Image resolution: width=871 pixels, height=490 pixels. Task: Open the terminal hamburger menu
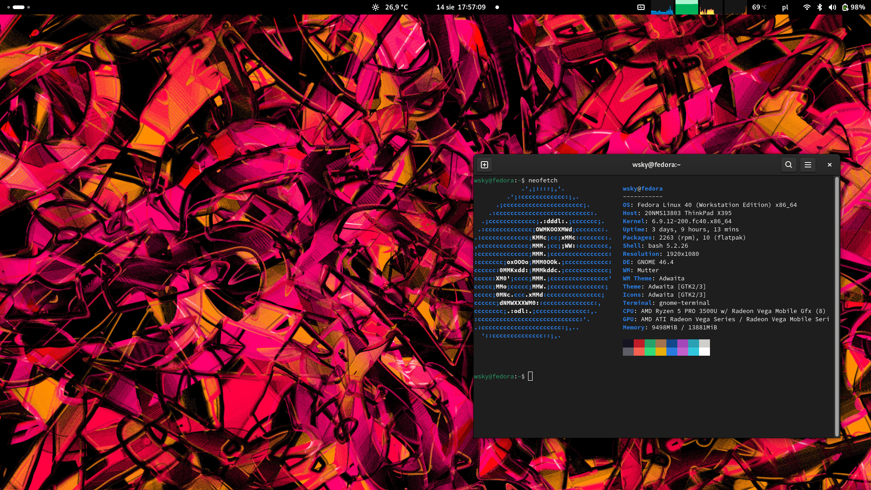(808, 165)
